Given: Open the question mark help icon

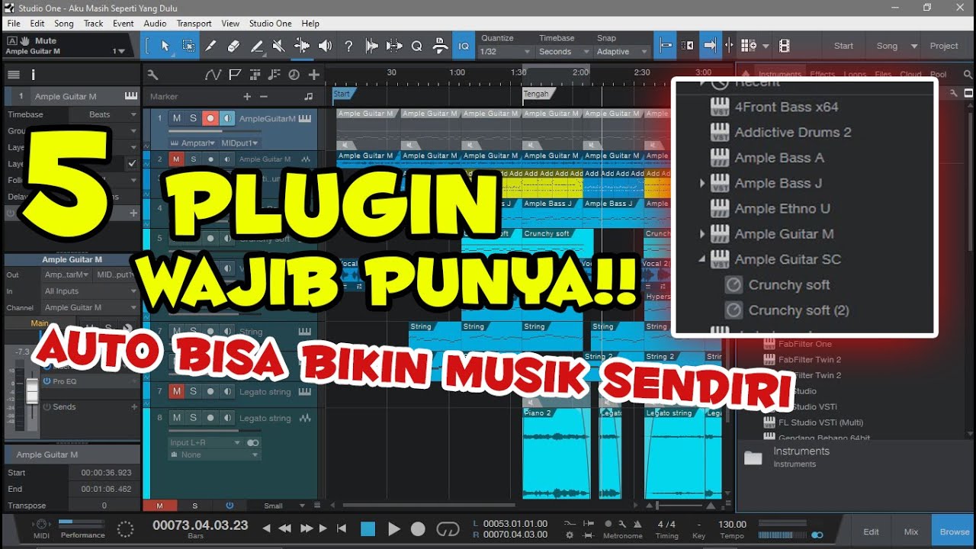Looking at the screenshot, I should pos(348,46).
